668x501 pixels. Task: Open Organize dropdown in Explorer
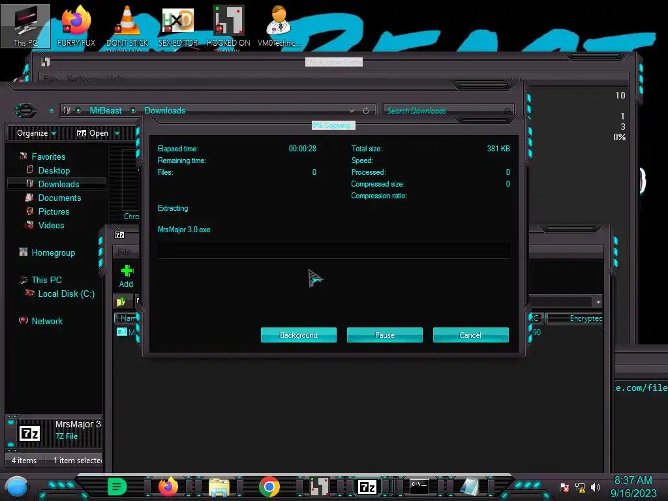coord(37,133)
